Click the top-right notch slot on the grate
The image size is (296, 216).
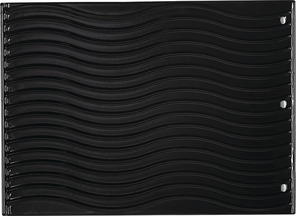coord(283,19)
